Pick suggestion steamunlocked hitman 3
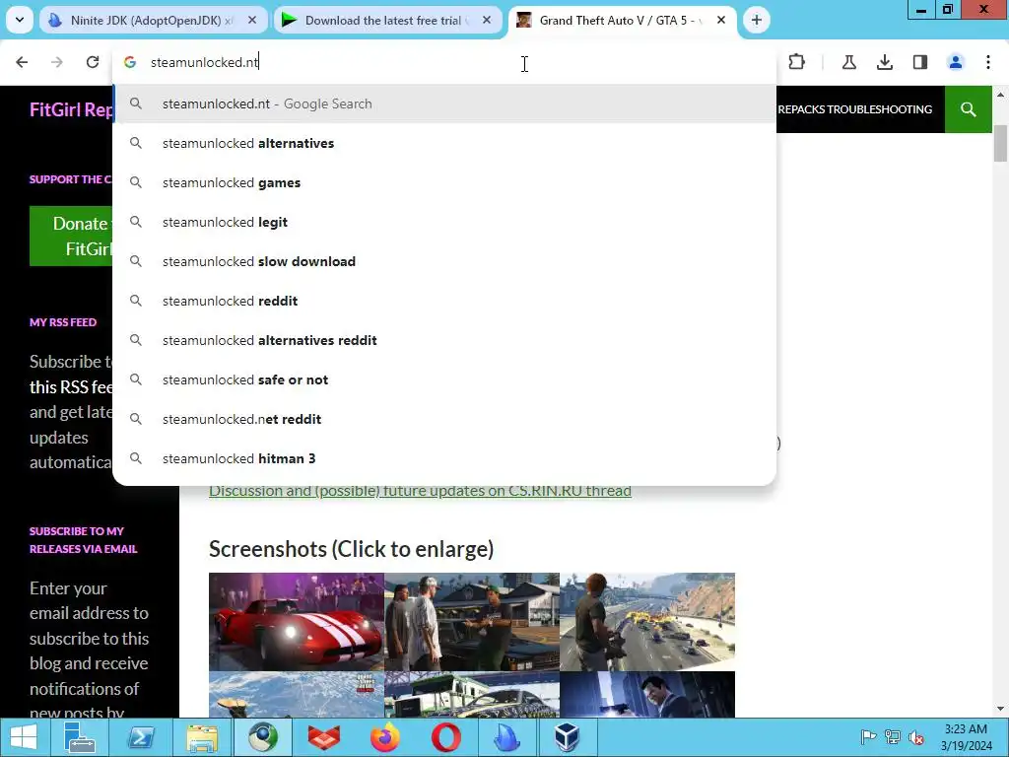 pyautogui.click(x=444, y=458)
